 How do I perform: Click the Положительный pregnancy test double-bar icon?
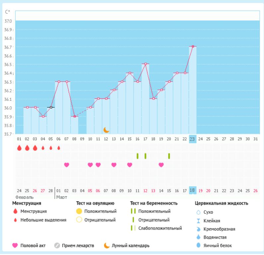(x=133, y=211)
